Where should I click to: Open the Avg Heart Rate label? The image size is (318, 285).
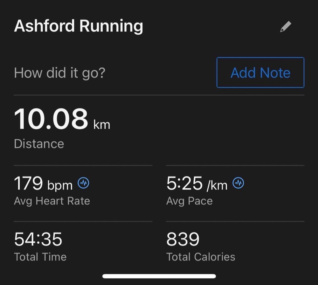pyautogui.click(x=52, y=201)
